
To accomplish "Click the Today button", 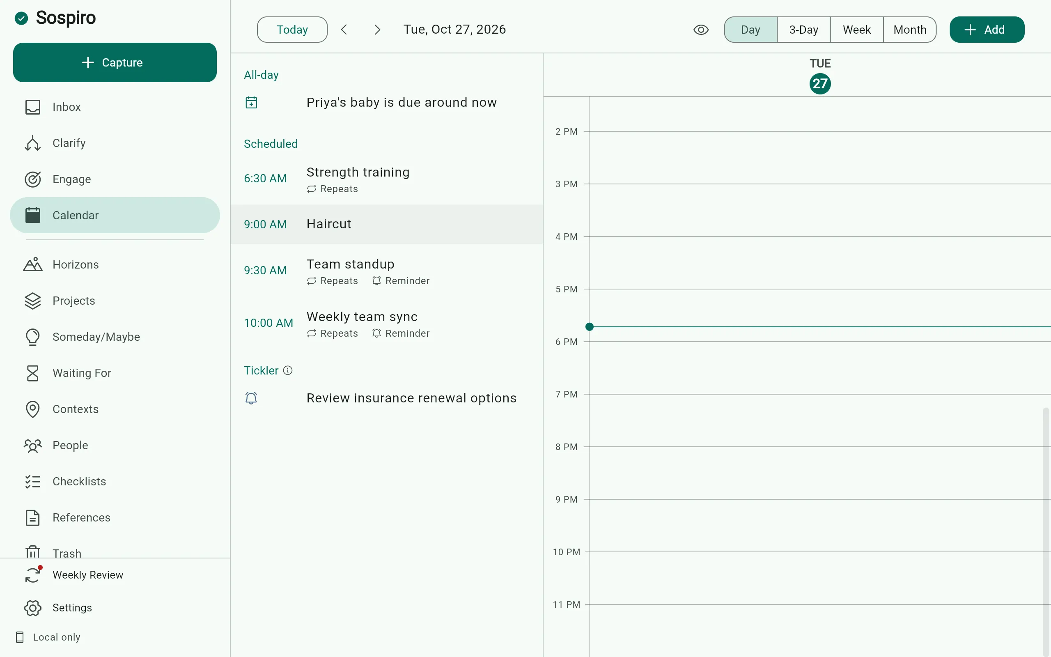I will point(292,30).
